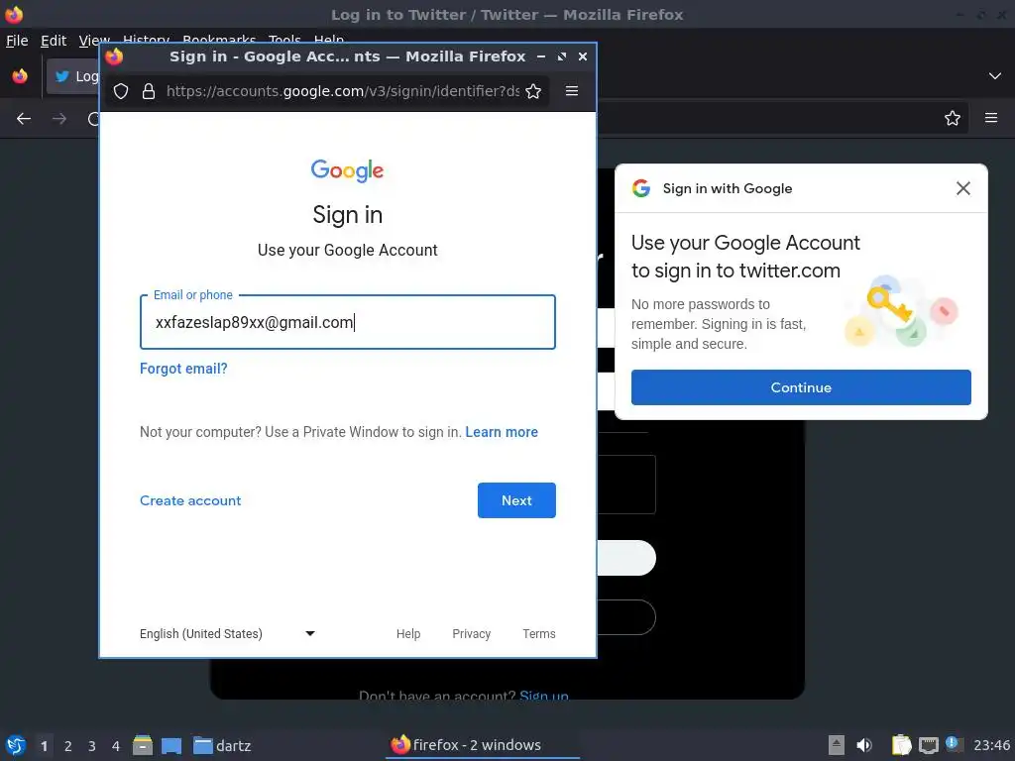
Task: Open main Firefox window hamburger menu
Action: click(991, 118)
